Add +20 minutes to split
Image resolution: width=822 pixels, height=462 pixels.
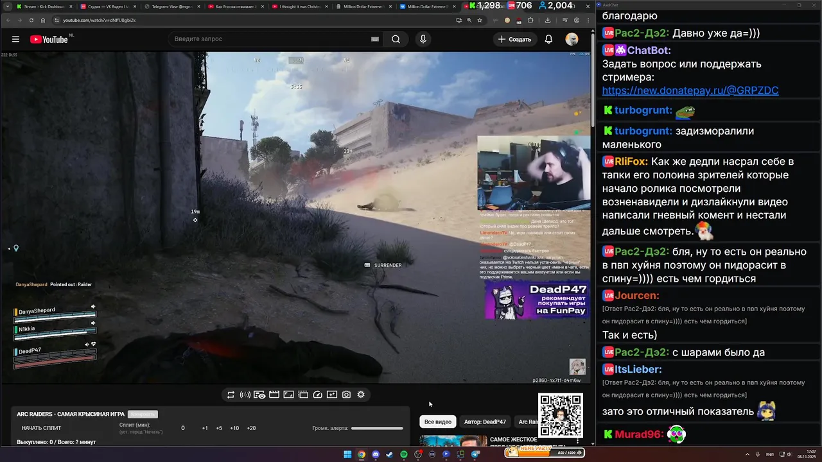point(251,428)
